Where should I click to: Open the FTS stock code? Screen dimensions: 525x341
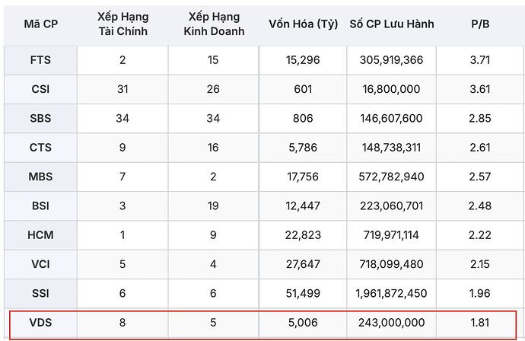[x=40, y=60]
